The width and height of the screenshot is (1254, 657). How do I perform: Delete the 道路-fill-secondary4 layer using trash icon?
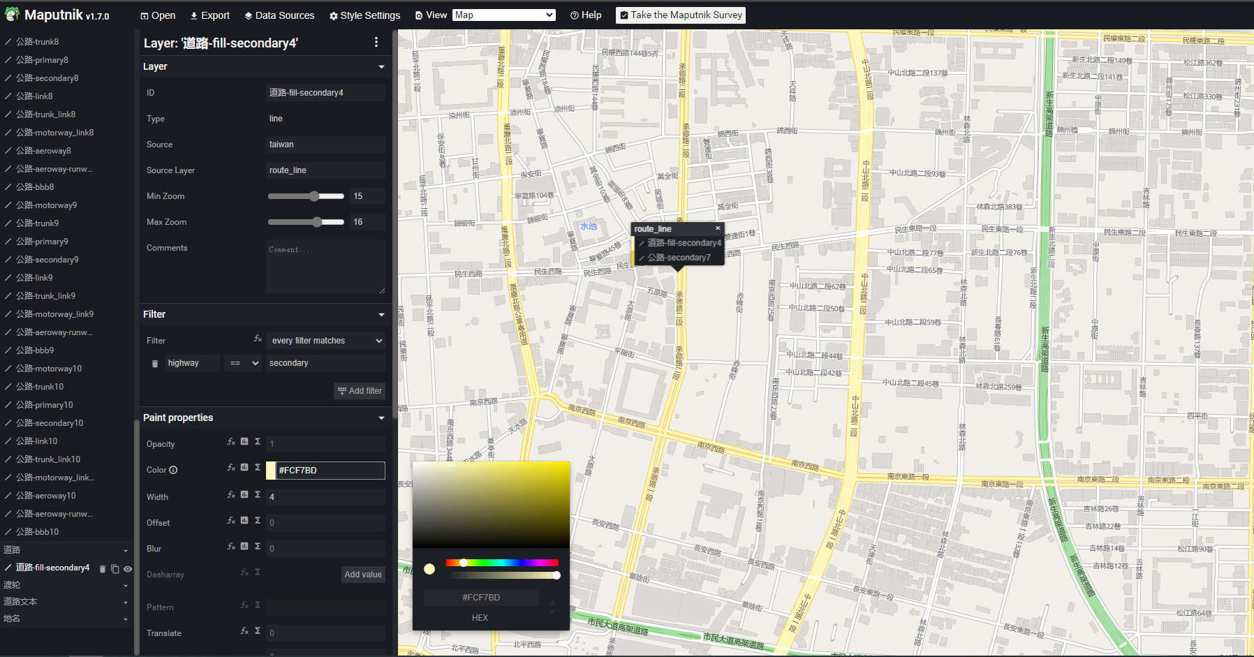(103, 568)
